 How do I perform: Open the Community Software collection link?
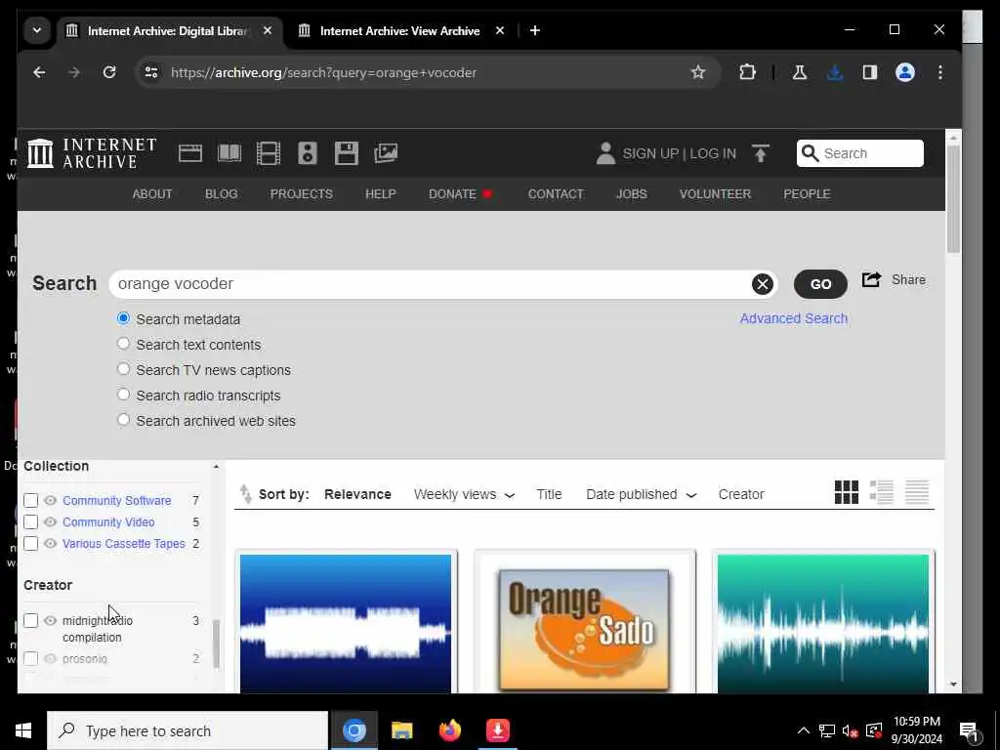tap(117, 501)
